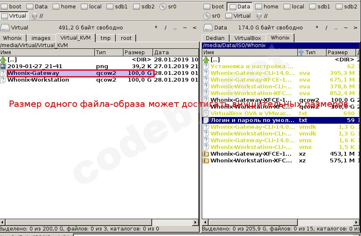Click the * favorites button in right panel

pos(317,28)
